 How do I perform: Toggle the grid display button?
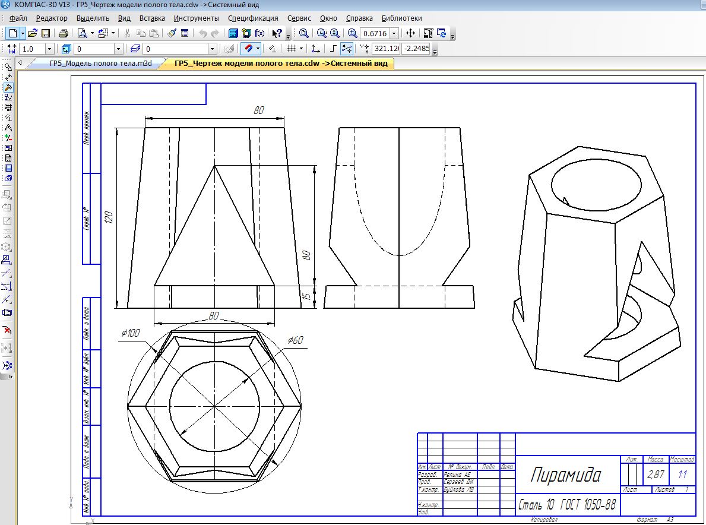[x=292, y=49]
